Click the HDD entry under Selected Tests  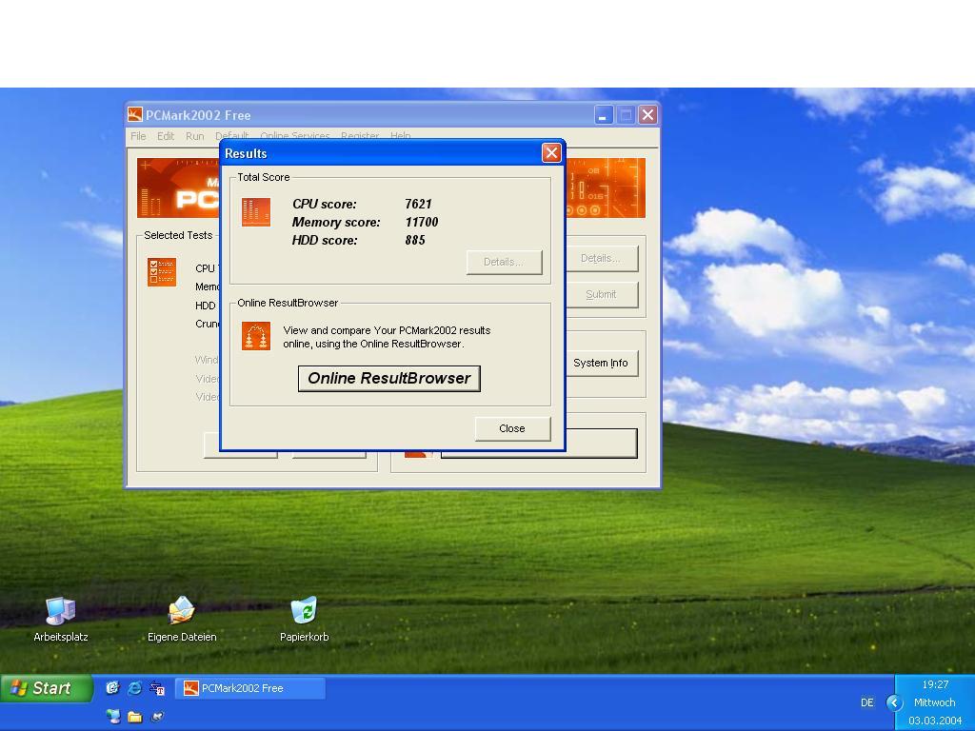click(x=206, y=306)
